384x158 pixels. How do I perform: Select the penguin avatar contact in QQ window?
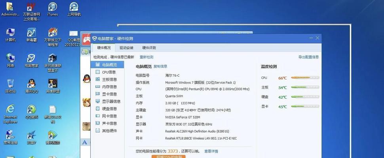[86, 79]
